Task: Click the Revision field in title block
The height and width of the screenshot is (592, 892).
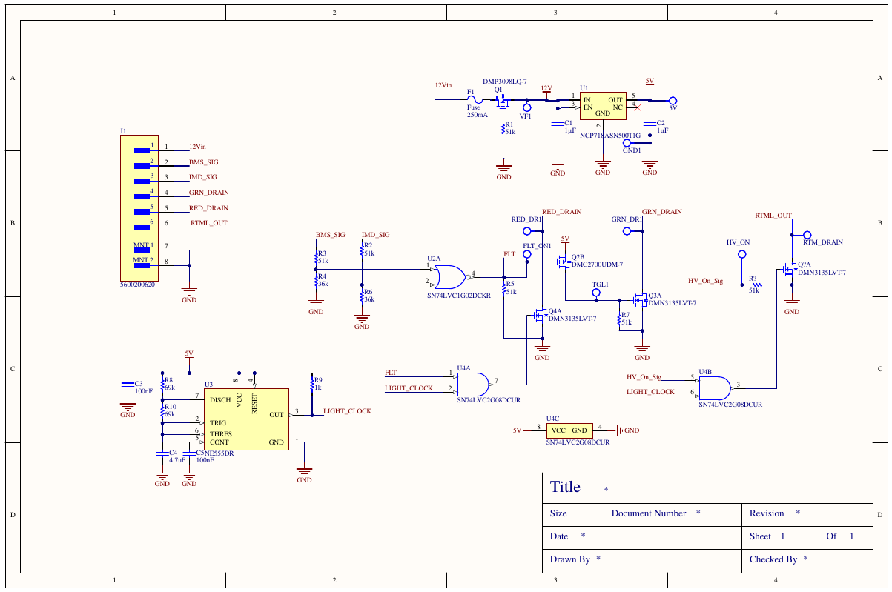Action: pos(807,514)
